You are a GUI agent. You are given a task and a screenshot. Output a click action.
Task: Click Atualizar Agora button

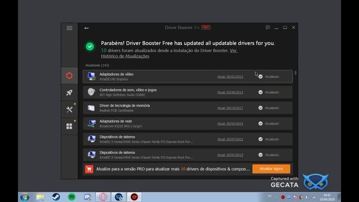[x=271, y=169]
